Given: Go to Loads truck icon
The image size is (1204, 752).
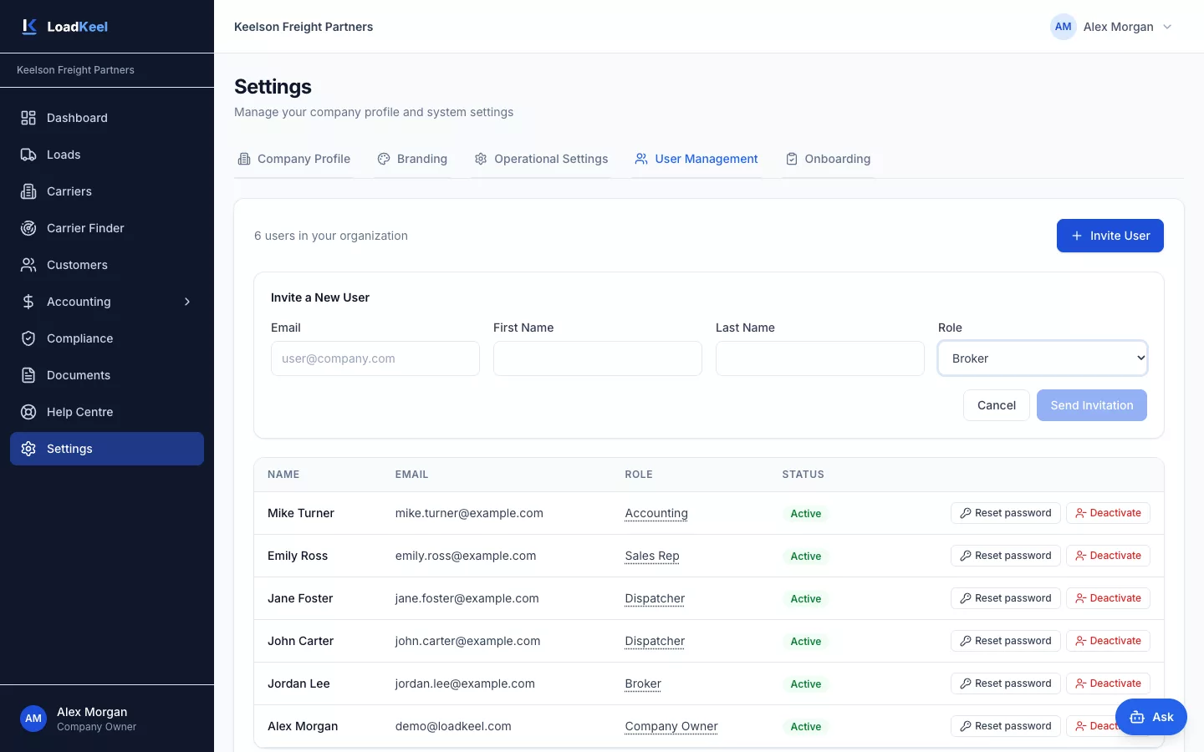Looking at the screenshot, I should tap(28, 155).
